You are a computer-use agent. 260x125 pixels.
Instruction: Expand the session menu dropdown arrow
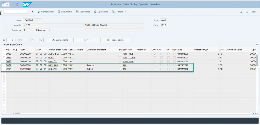coord(8,5)
